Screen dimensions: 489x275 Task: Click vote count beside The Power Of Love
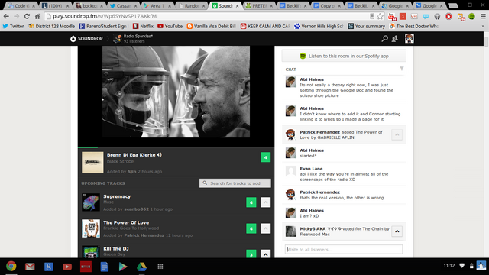(251, 228)
